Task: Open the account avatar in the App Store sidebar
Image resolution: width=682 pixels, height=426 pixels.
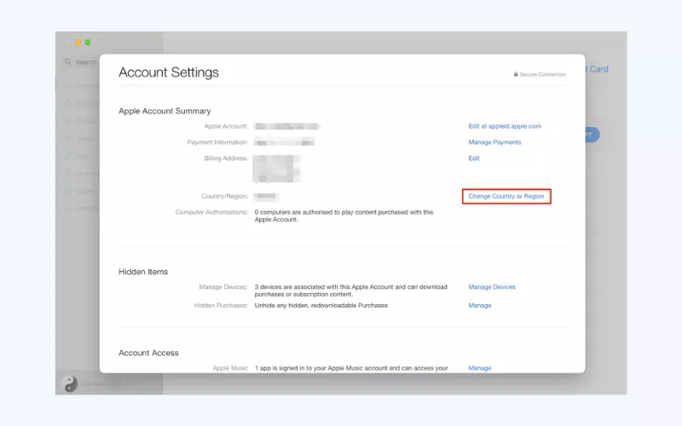Action: click(x=70, y=384)
